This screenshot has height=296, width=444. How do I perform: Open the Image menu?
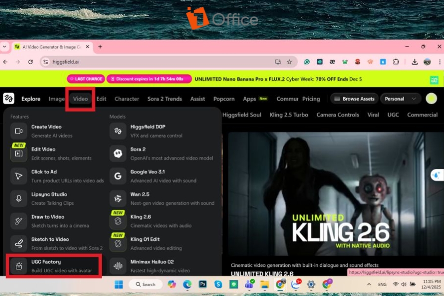click(x=57, y=99)
